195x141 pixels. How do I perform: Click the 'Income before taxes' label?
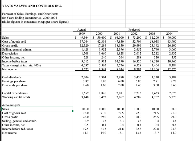15,61
